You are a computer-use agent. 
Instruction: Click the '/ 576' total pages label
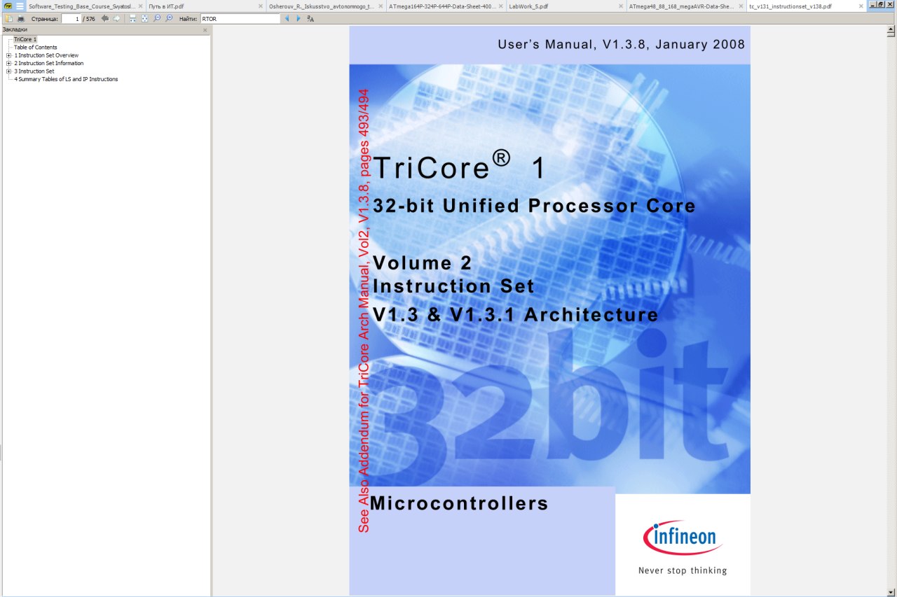click(89, 19)
